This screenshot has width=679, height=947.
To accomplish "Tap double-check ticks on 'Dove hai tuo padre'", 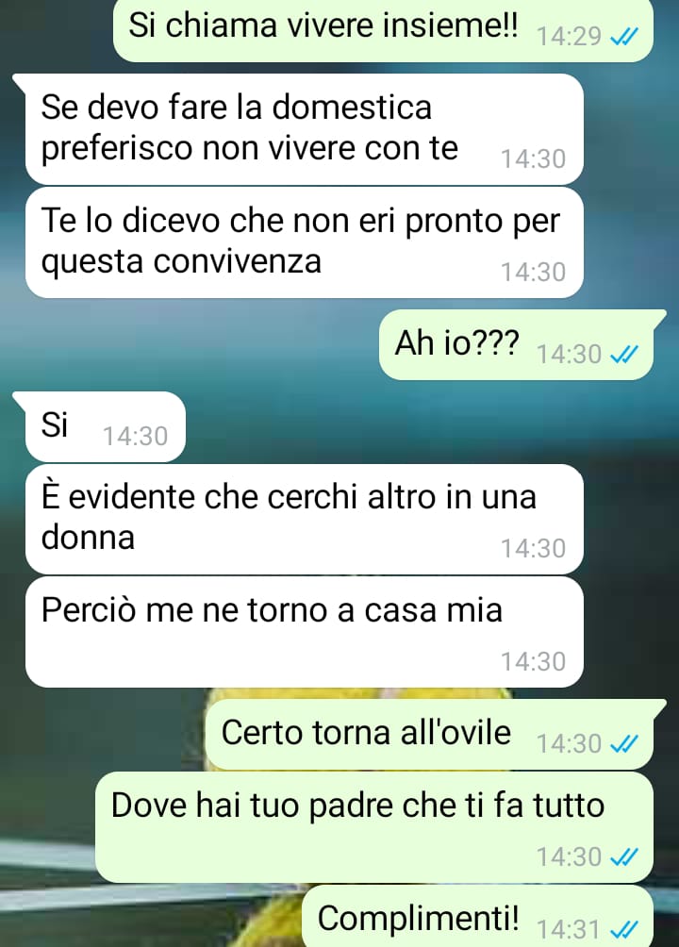I will click(624, 857).
